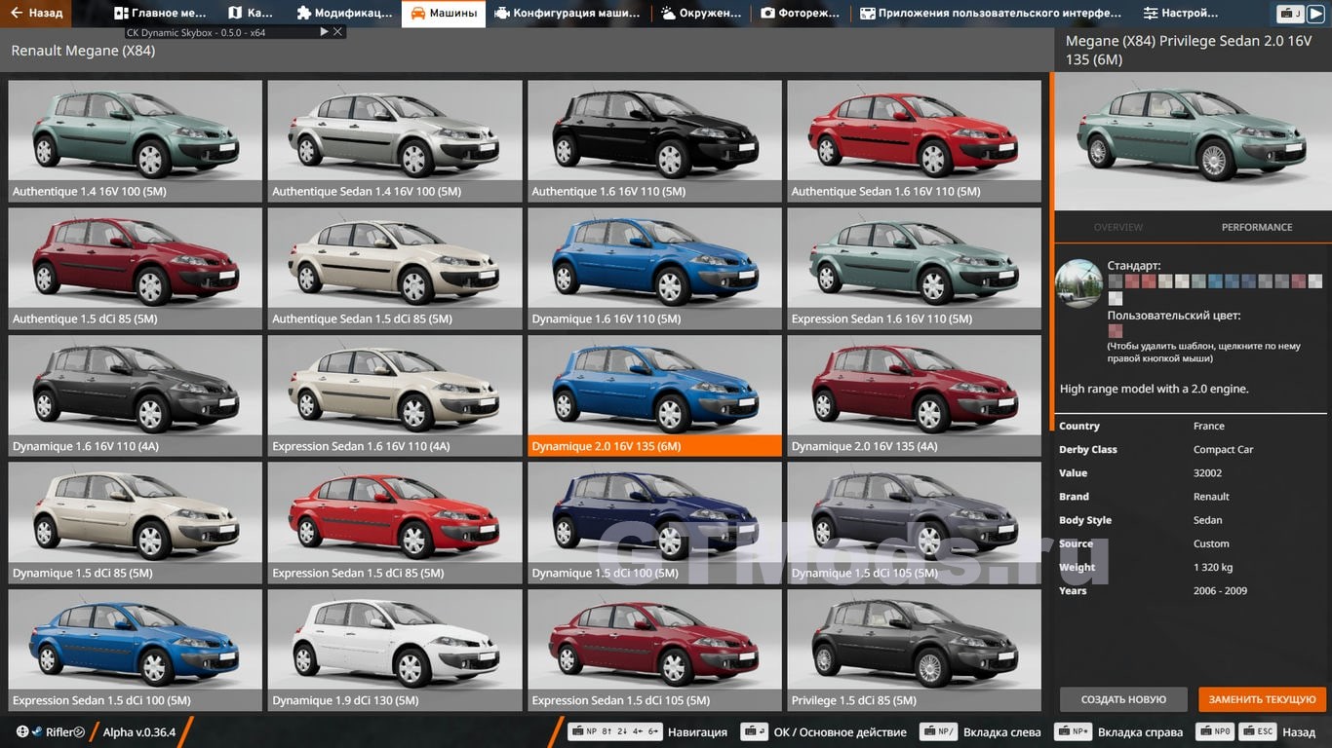The width and height of the screenshot is (1332, 748).
Task: Switch to the OVERVIEW tab
Action: pos(1118,227)
